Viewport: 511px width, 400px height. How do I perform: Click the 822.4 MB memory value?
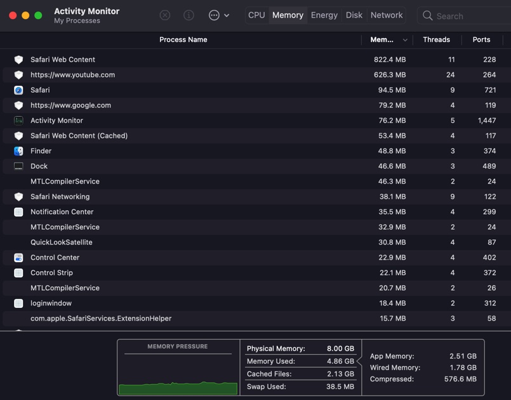[390, 60]
